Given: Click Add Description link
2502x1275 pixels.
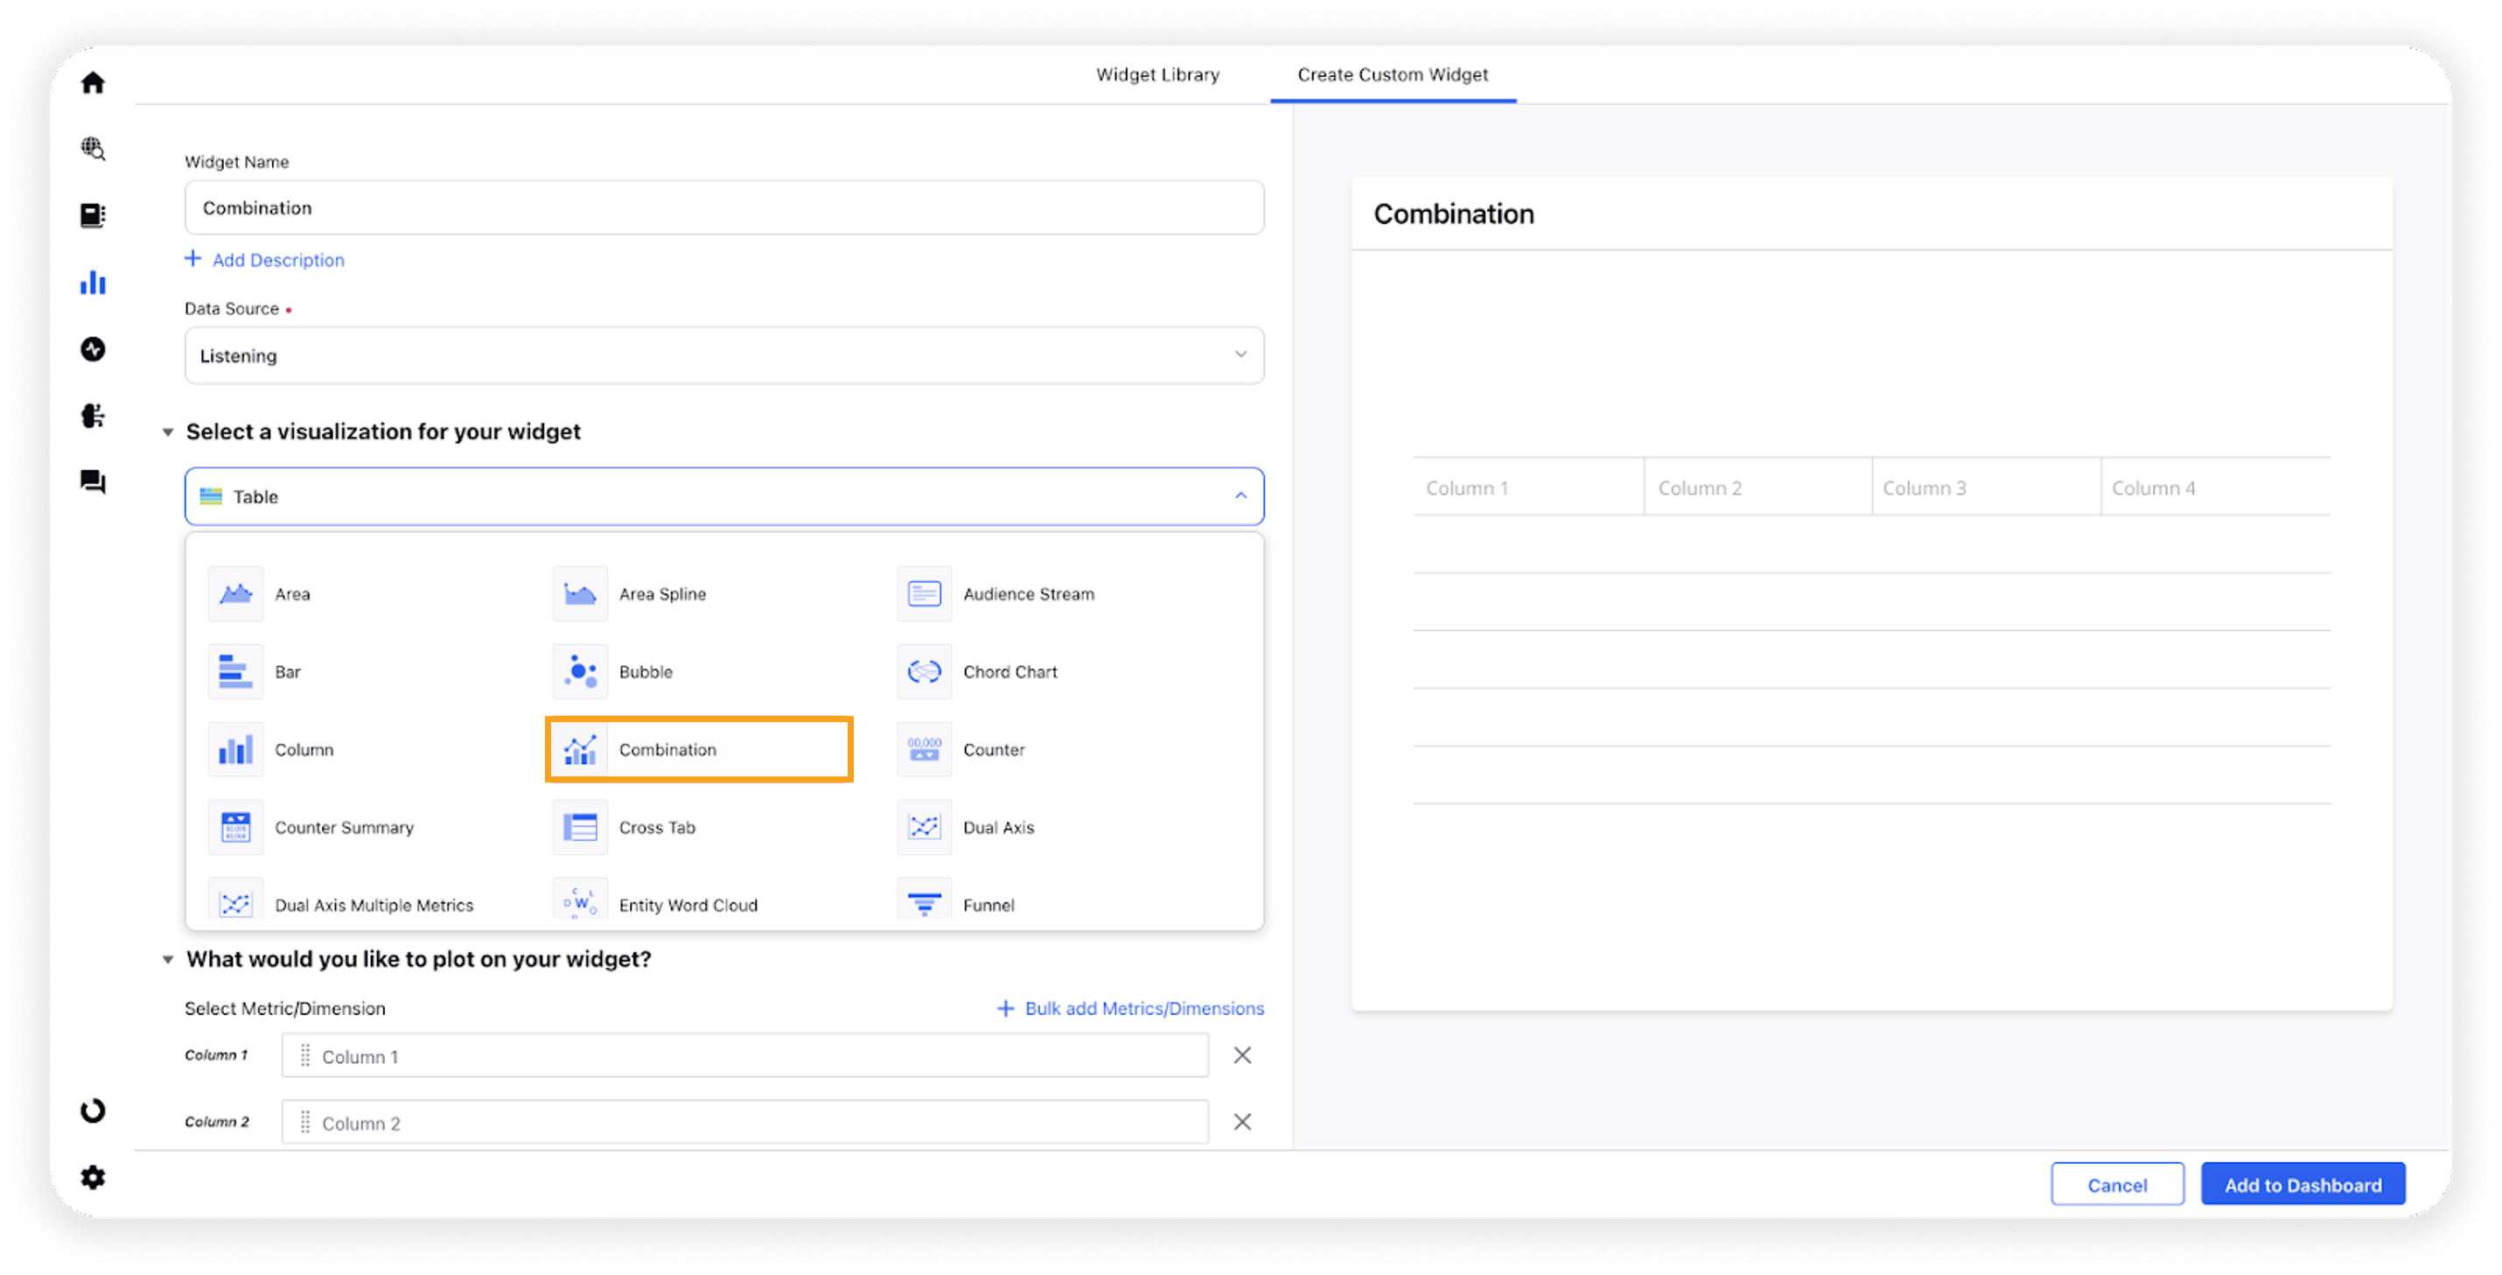Looking at the screenshot, I should coord(264,261).
